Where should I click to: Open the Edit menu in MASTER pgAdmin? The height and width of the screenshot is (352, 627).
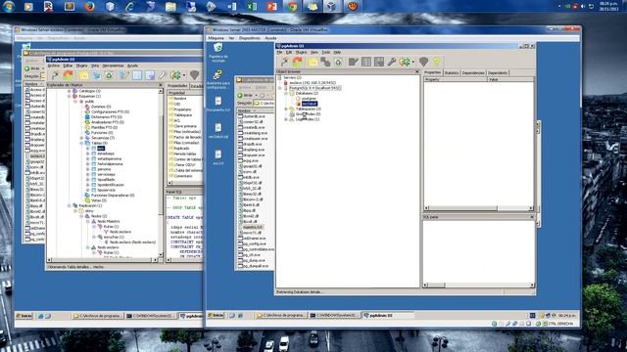pos(289,52)
